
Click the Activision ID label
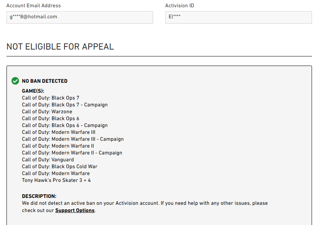[x=179, y=5]
